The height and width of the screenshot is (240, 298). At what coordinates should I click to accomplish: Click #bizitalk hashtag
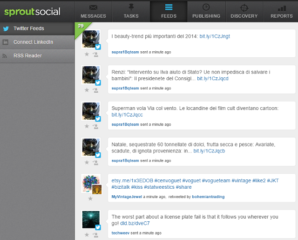coord(121,187)
